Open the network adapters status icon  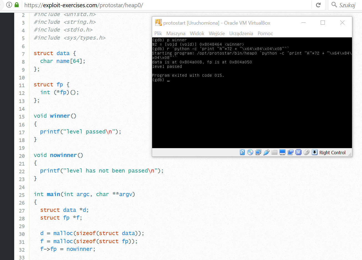point(258,152)
